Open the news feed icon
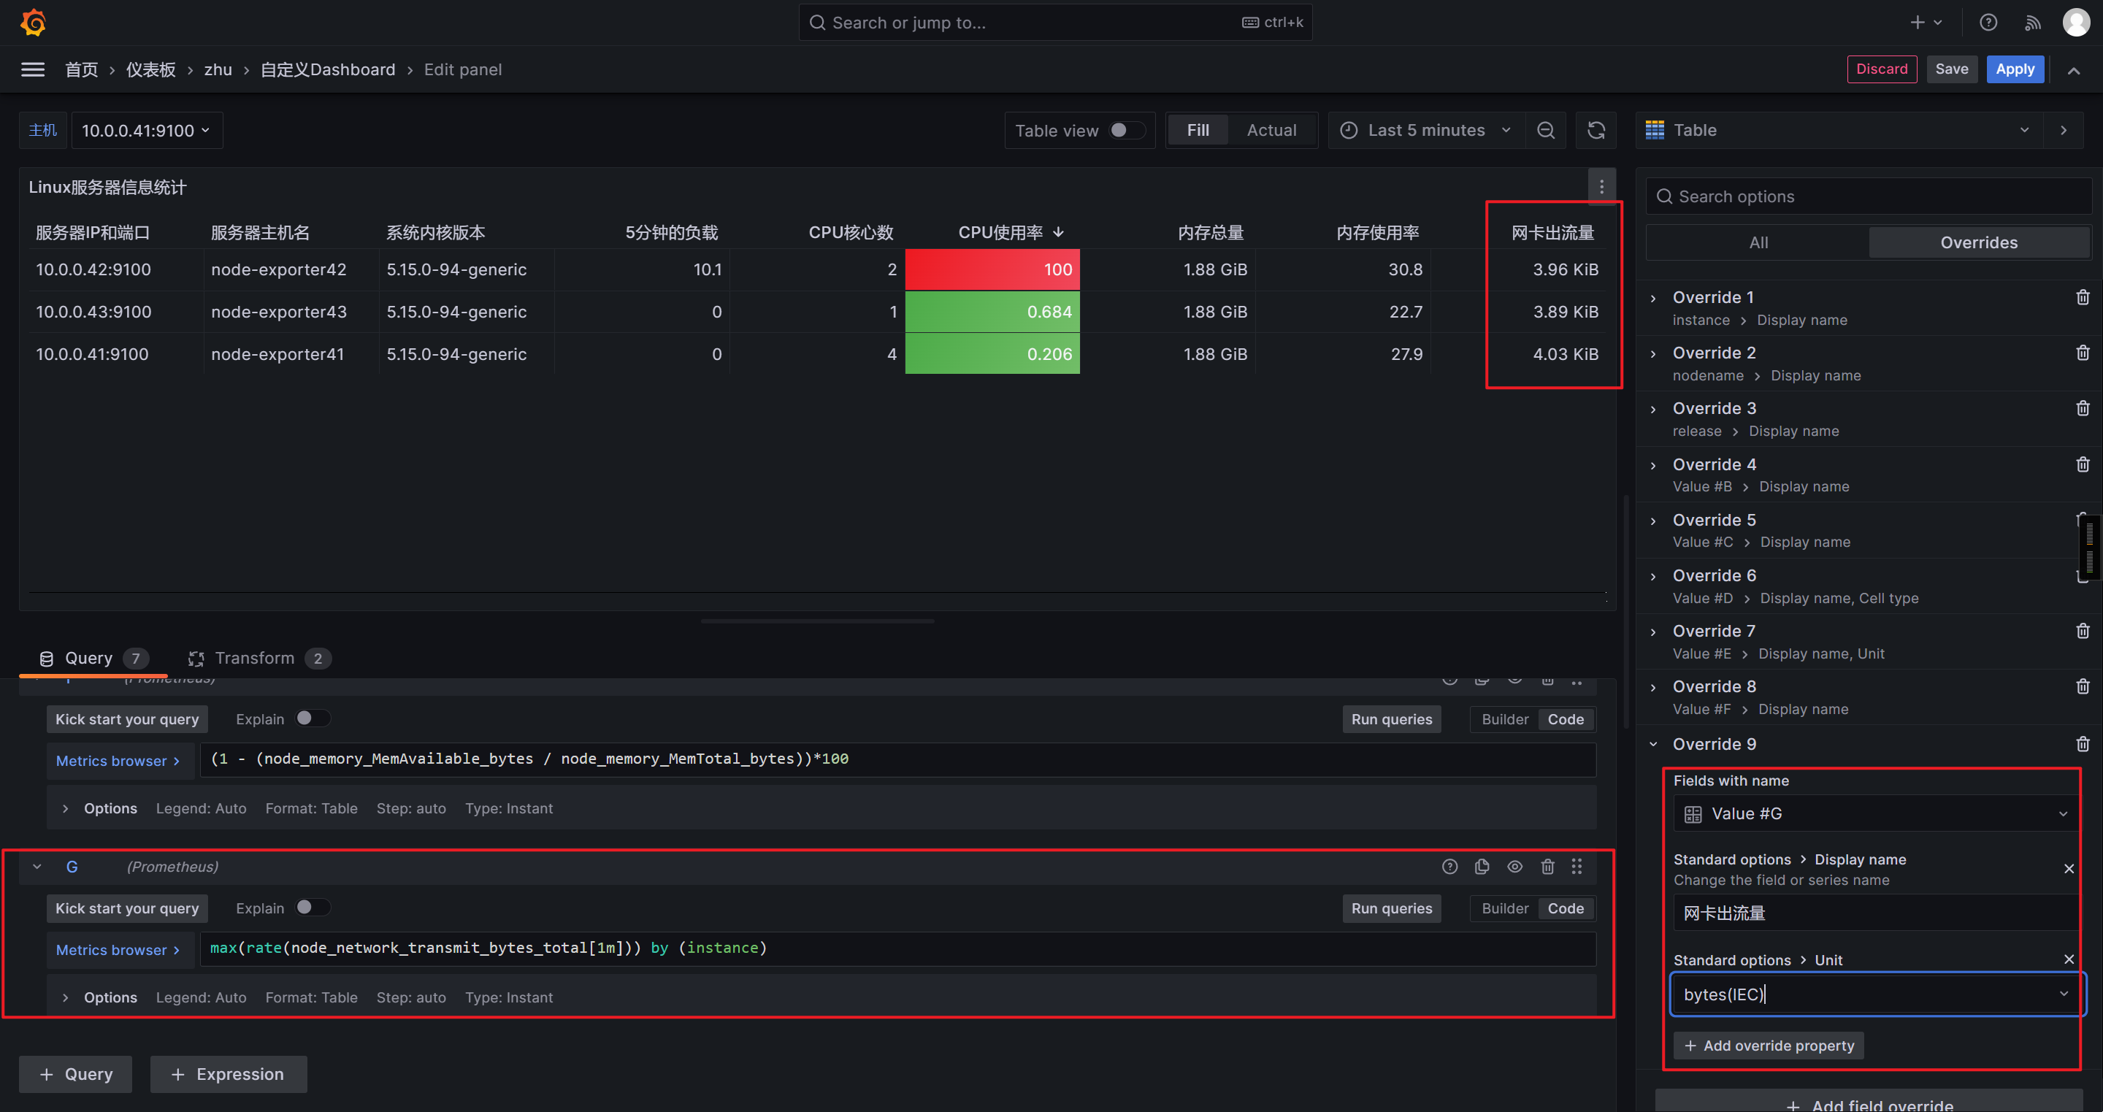Image resolution: width=2103 pixels, height=1112 pixels. coord(2033,23)
